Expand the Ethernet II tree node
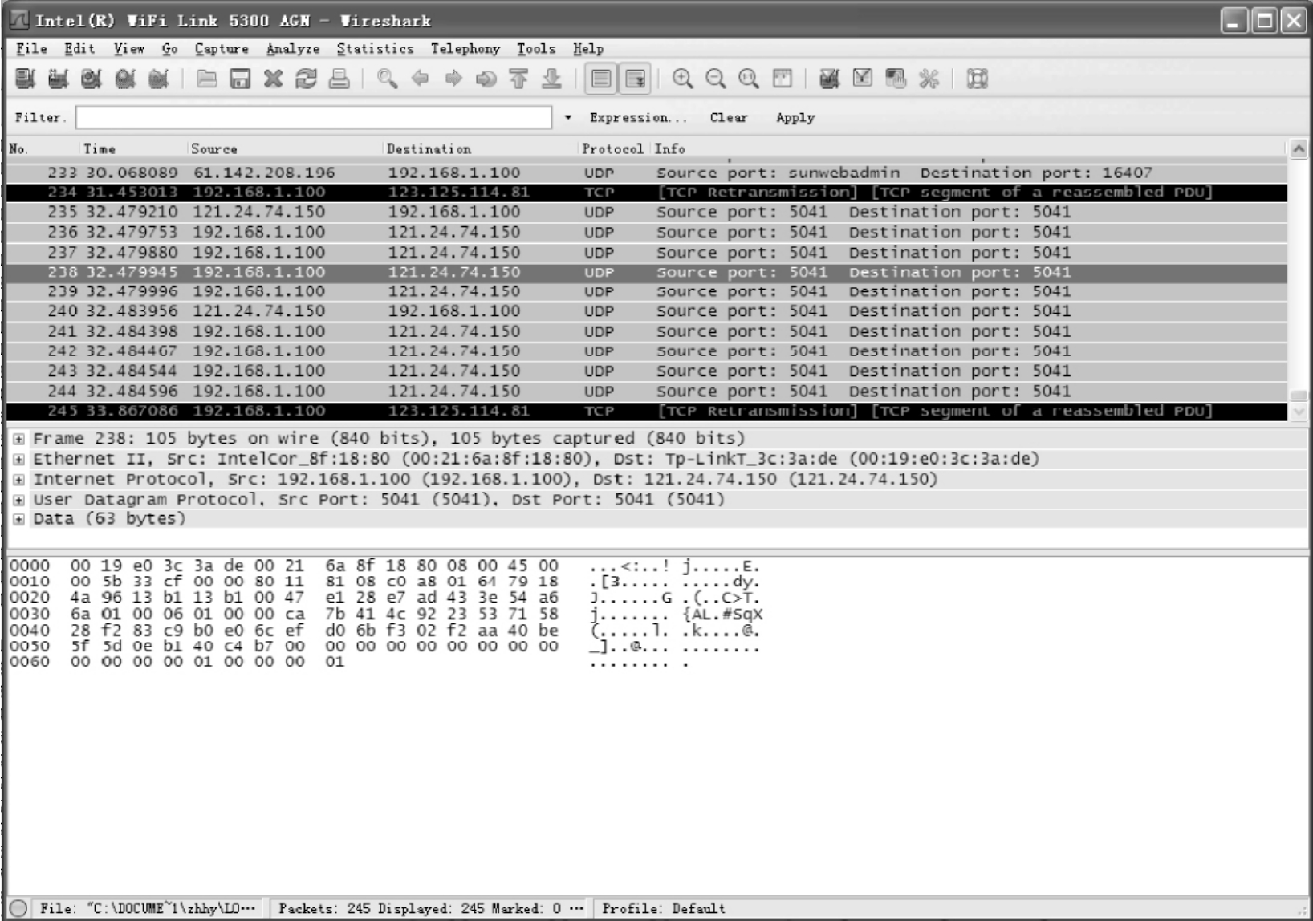This screenshot has width=1313, height=921. [18, 460]
